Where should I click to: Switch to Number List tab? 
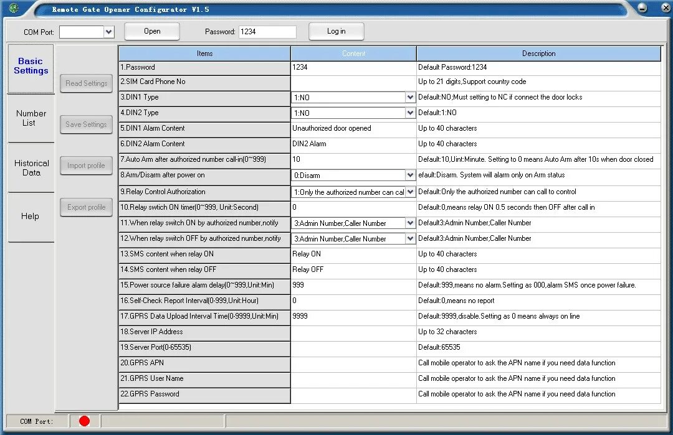[x=31, y=118]
